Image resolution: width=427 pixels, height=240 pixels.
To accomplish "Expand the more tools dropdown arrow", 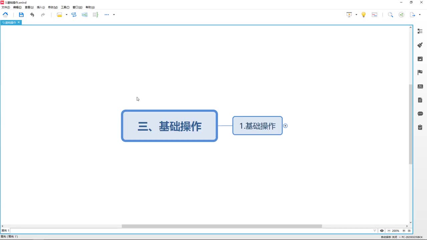I will point(114,15).
